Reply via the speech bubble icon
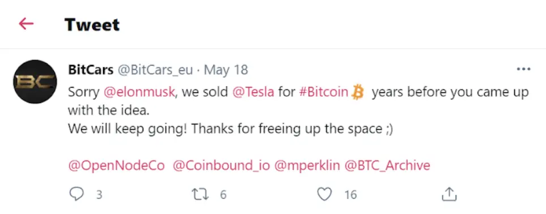Image resolution: width=546 pixels, height=214 pixels. [x=76, y=194]
